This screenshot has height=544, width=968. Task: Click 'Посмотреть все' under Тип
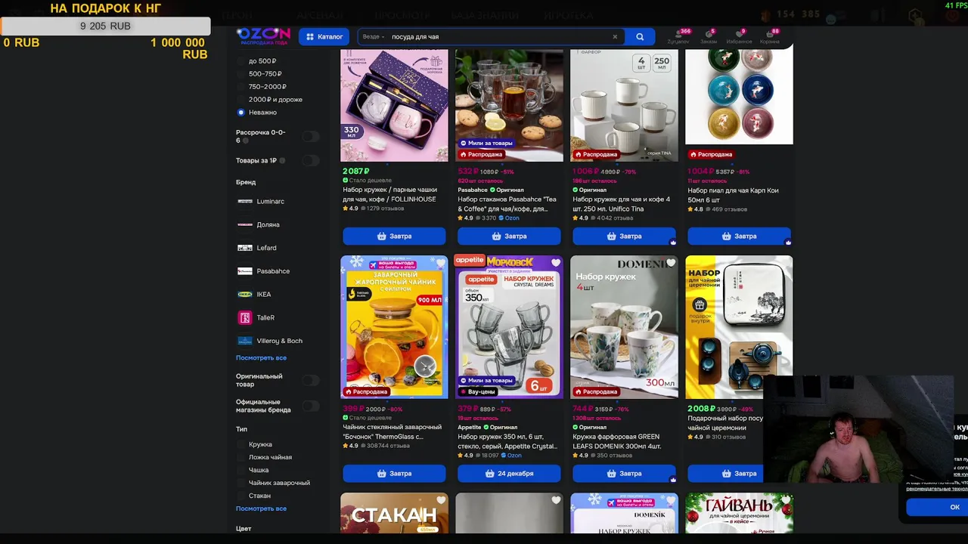pos(261,508)
